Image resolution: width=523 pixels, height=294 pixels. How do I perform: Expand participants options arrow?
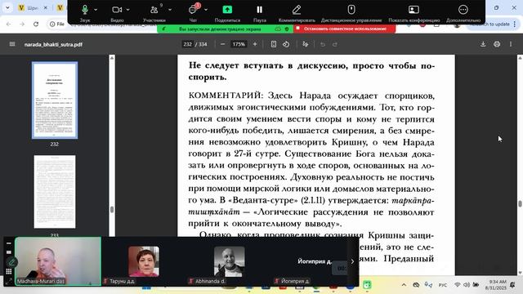click(170, 10)
